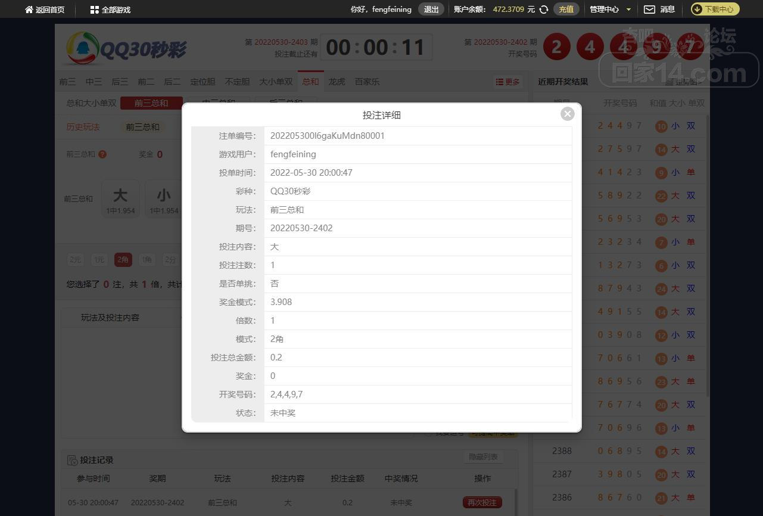Switch to 前三 tab
Image resolution: width=763 pixels, height=516 pixels.
(x=67, y=82)
